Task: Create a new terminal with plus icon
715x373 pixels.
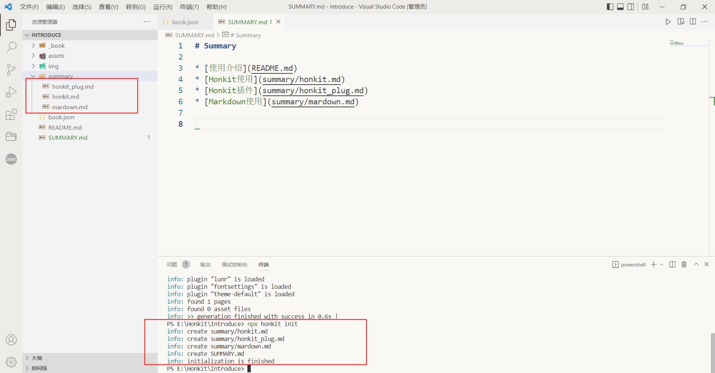Action: point(654,264)
